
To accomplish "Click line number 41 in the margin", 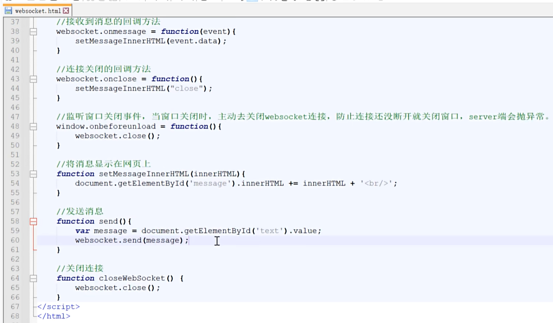I will tap(15, 60).
